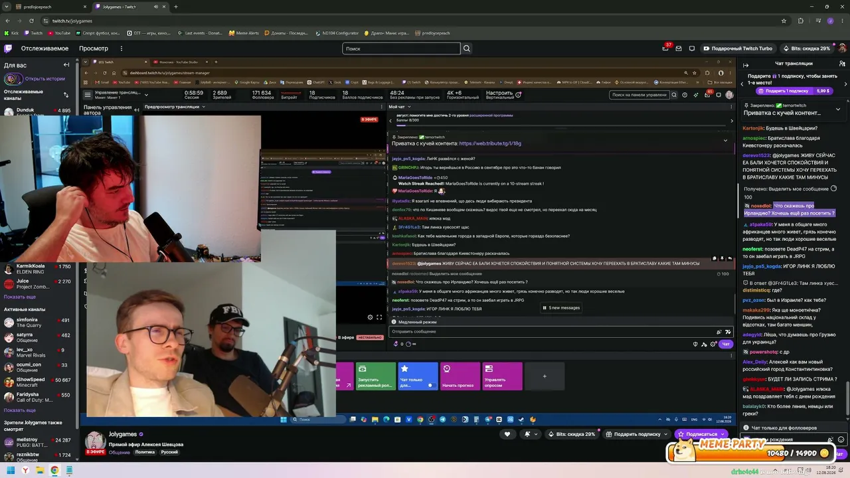Viewport: 850px width, 478px height.
Task: Click Подарочный Twitch Turbo button
Action: click(737, 48)
